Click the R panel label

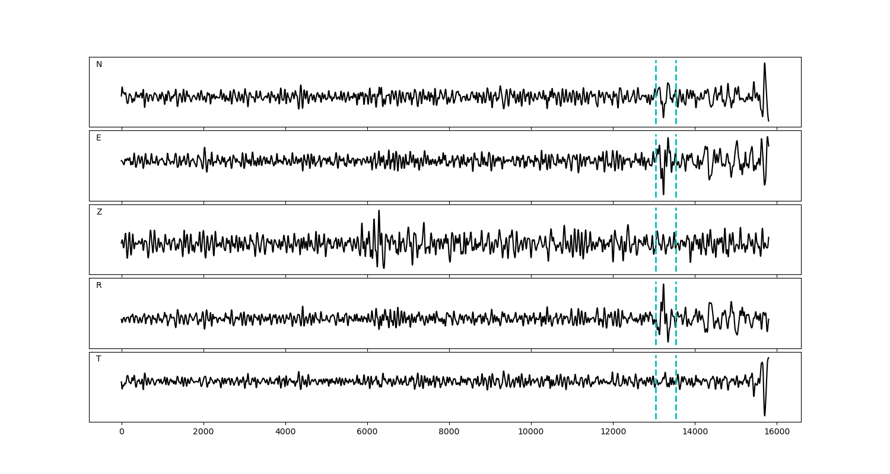(x=98, y=286)
